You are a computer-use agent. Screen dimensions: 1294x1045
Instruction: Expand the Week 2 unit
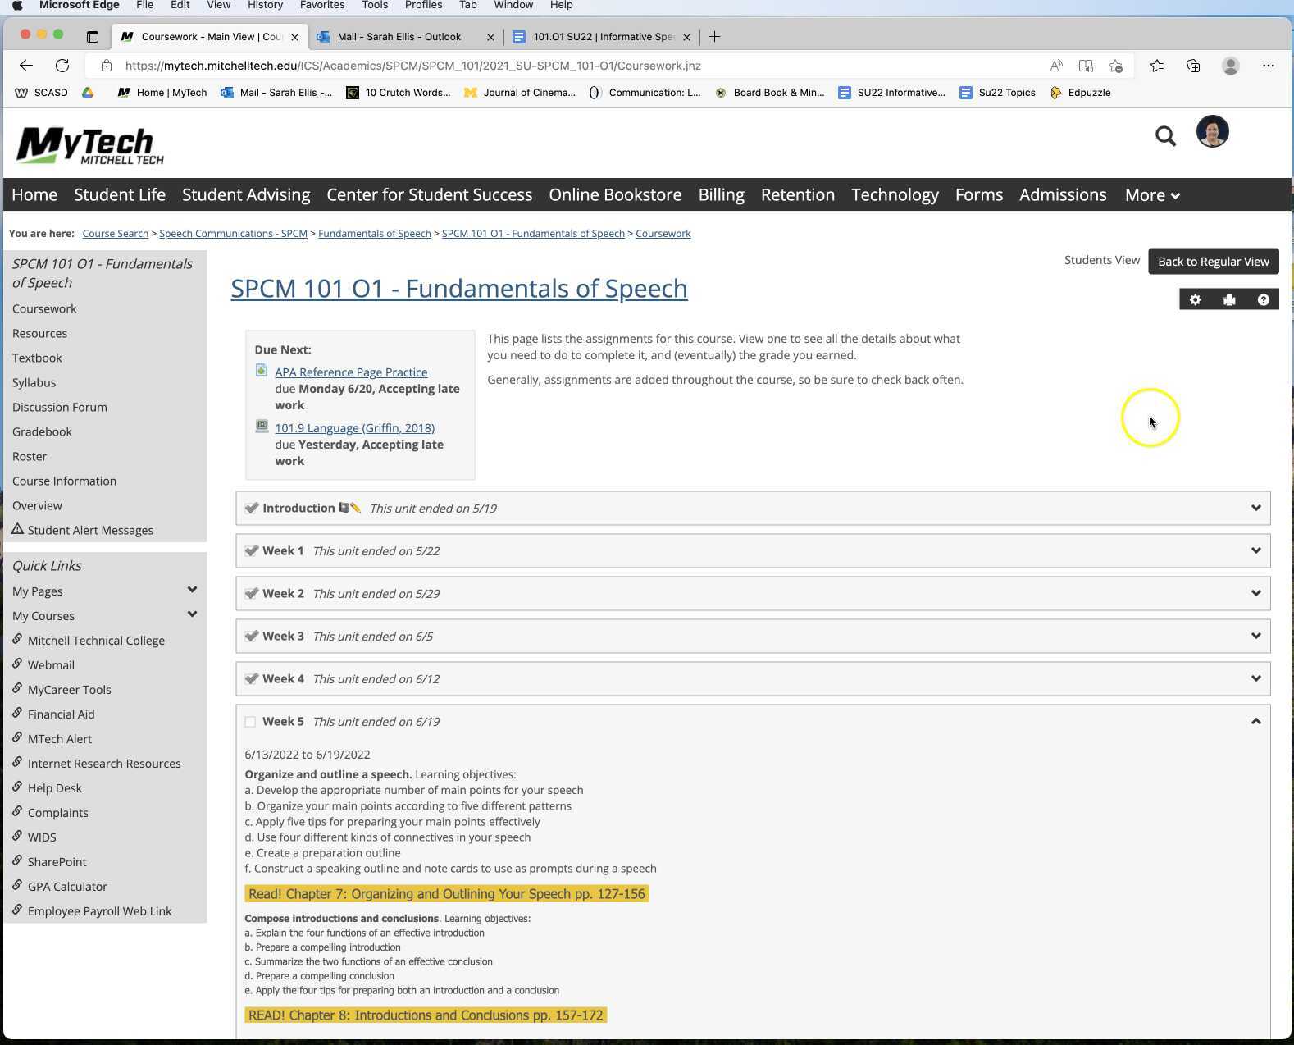(x=1255, y=593)
